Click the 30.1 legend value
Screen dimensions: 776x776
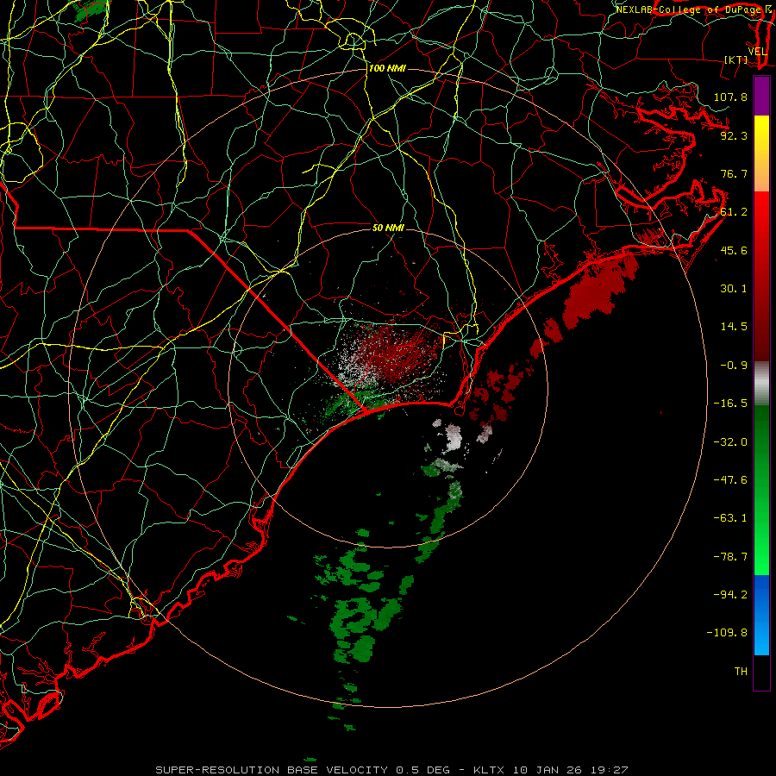point(734,289)
